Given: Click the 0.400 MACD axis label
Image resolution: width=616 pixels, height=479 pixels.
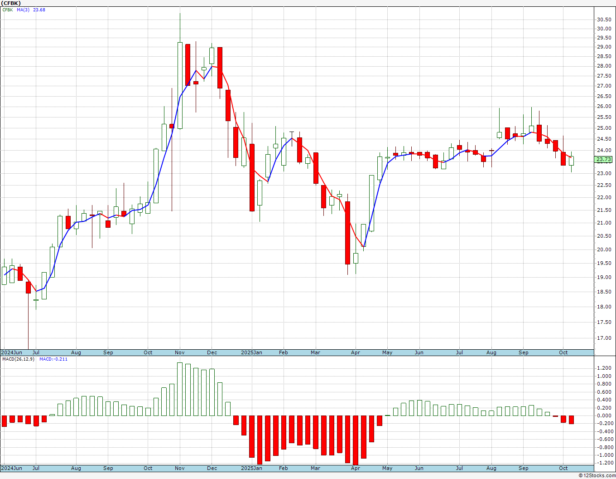Looking at the screenshot, I should point(604,400).
